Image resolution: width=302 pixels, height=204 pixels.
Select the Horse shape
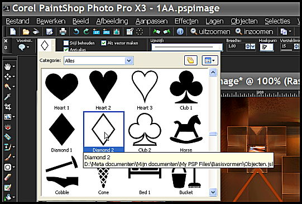(x=186, y=132)
